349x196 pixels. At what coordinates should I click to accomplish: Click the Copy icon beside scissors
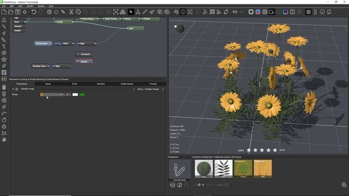[78, 12]
